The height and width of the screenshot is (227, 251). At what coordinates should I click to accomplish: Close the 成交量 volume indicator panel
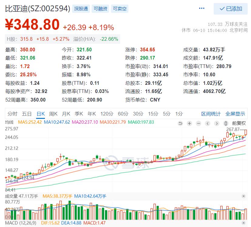[x=243, y=196]
